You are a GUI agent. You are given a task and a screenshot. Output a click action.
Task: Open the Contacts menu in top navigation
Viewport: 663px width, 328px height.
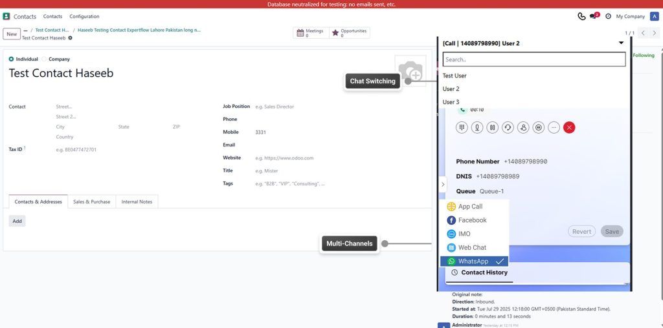pyautogui.click(x=53, y=16)
